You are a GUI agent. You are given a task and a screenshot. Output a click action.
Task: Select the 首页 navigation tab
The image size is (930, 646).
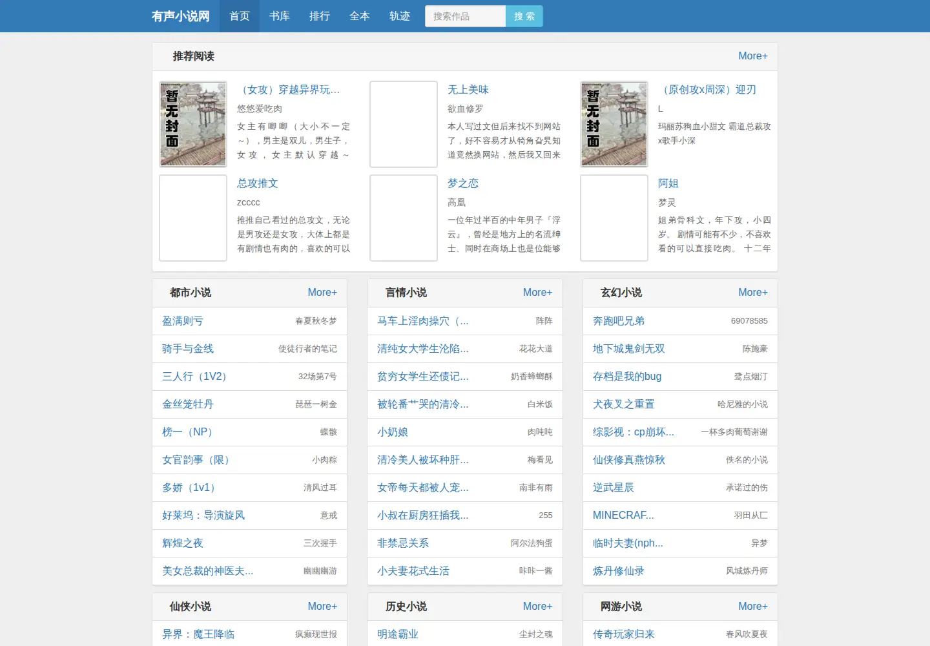[x=240, y=16]
